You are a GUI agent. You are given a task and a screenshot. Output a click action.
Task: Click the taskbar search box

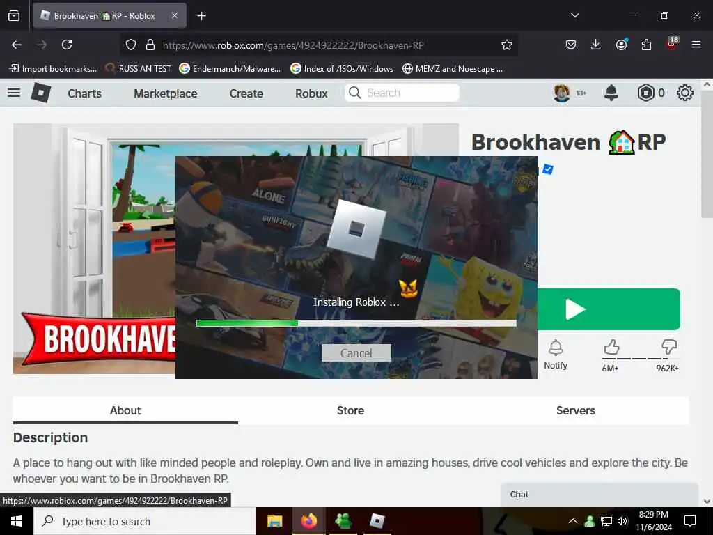tap(145, 521)
